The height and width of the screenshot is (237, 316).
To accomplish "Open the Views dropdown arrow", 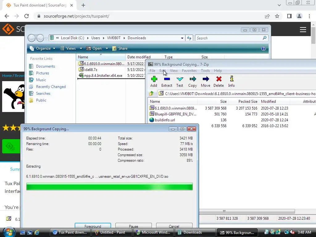I will click(x=81, y=48).
